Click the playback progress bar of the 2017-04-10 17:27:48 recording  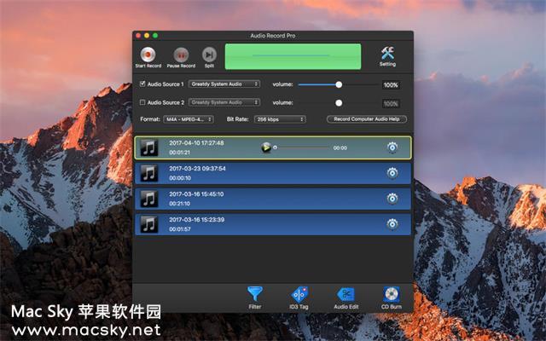301,147
